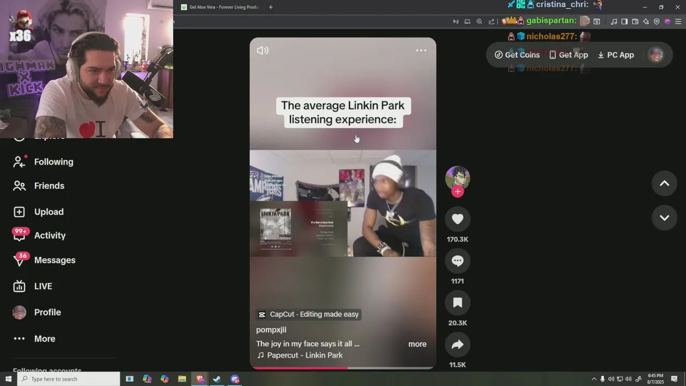The image size is (686, 386).
Task: Select the Gel Aloe Vera browser tab
Action: (220, 7)
